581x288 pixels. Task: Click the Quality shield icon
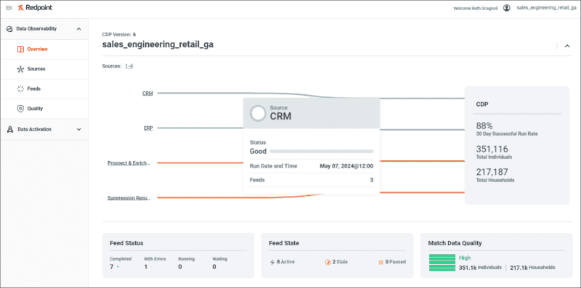click(21, 109)
